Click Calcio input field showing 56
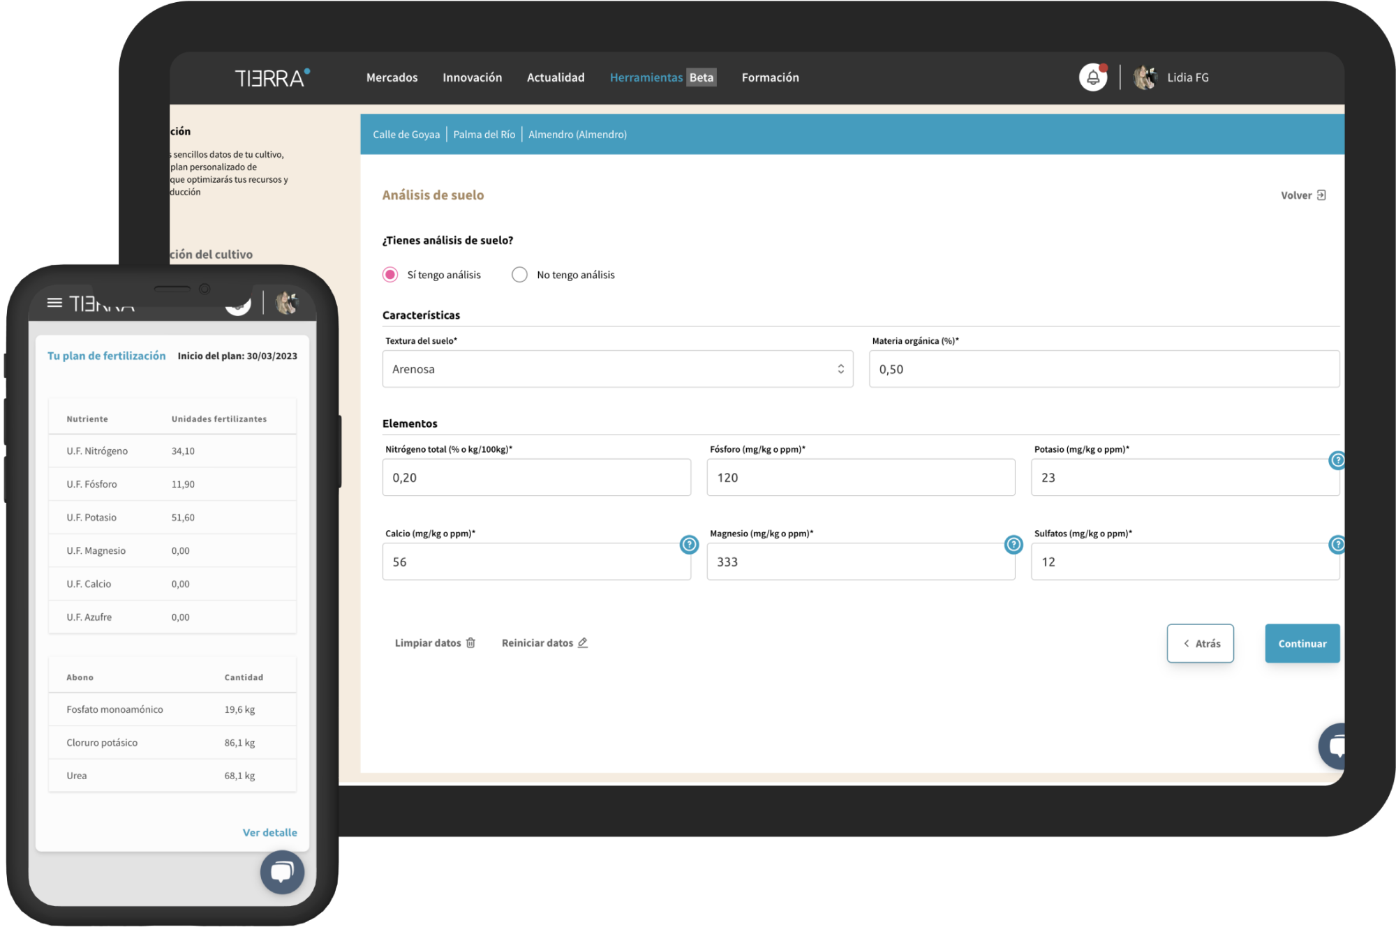This screenshot has height=934, width=1396. (537, 562)
